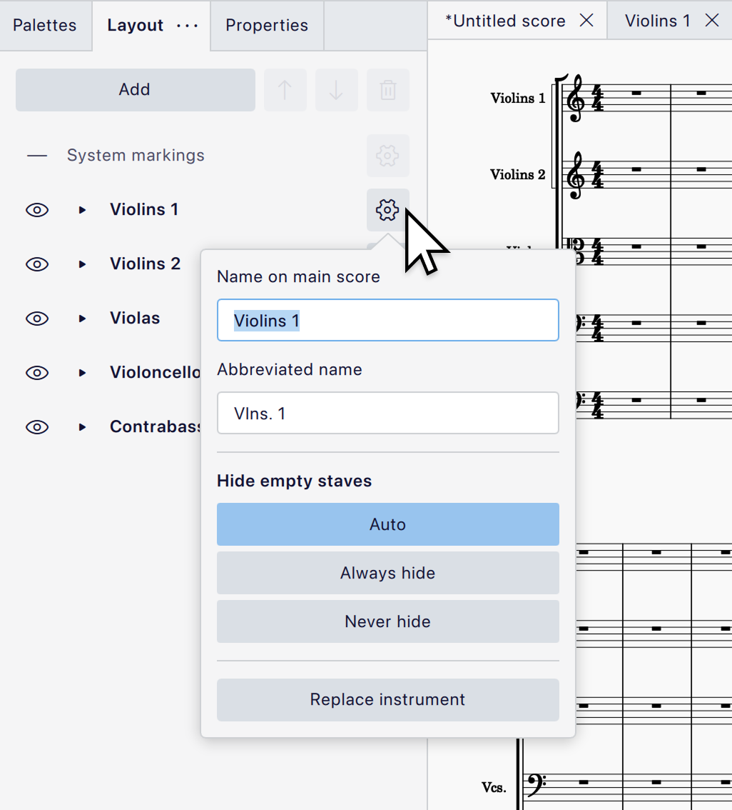This screenshot has height=810, width=732.
Task: Click the gear icon next to Violins 1
Action: tap(387, 209)
